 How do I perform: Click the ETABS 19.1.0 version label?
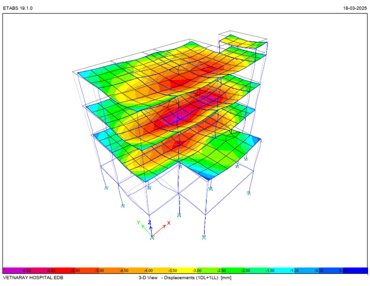pos(18,8)
